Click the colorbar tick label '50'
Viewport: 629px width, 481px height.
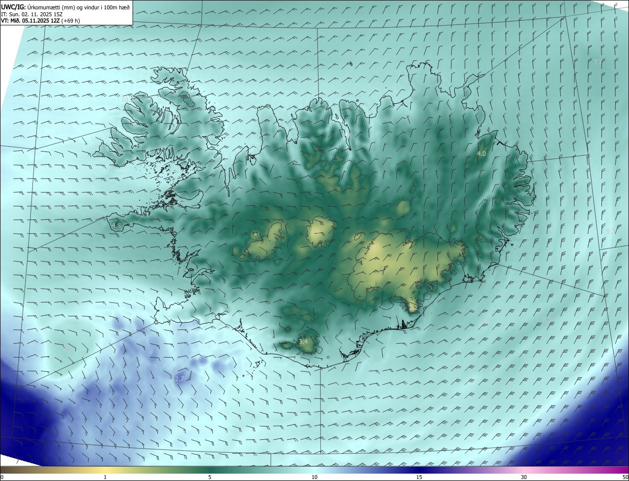tap(625, 477)
